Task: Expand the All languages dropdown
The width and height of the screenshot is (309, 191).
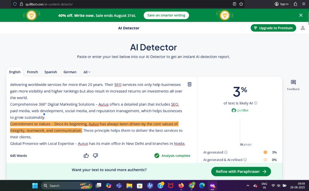Action: (x=87, y=72)
